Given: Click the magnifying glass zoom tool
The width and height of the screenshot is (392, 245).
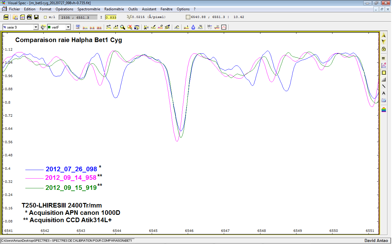Looking at the screenshot, I should coord(123,27).
